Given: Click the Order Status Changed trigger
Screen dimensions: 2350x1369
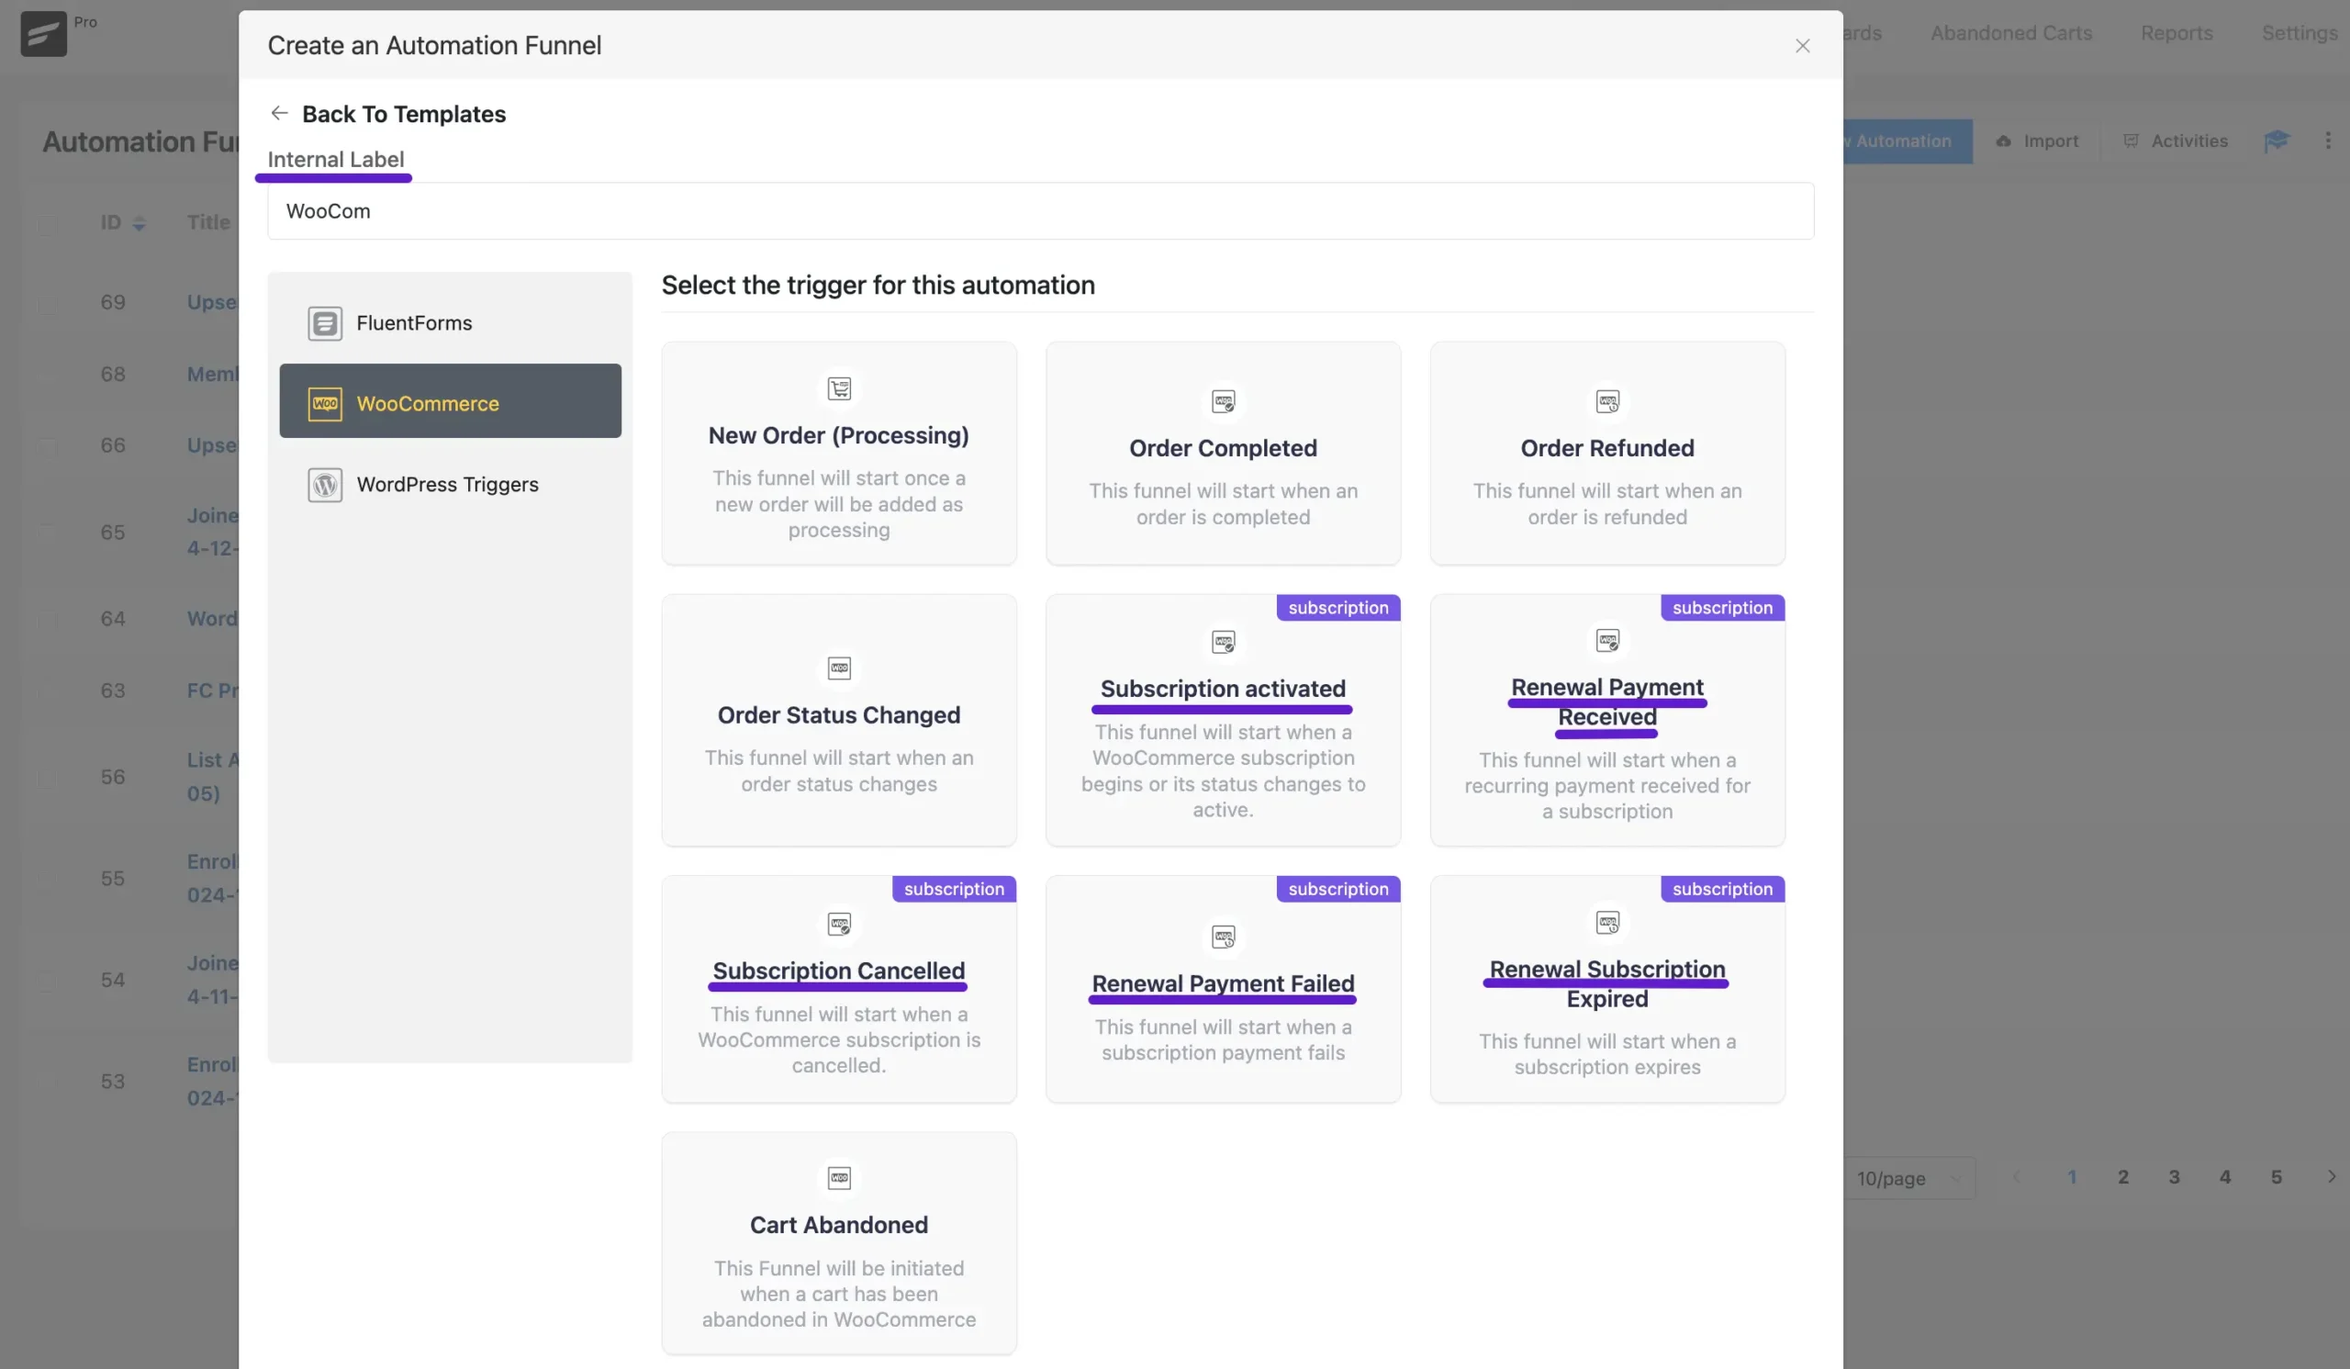Looking at the screenshot, I should click(839, 719).
